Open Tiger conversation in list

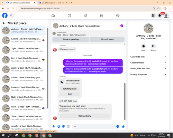[23, 50]
